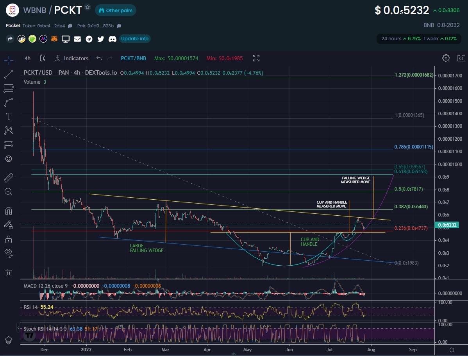
Task: Open the Telegram link icon
Action: pos(89,39)
